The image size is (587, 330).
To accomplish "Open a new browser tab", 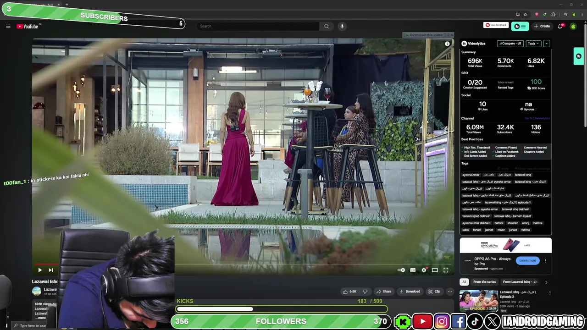I will coord(66,5).
